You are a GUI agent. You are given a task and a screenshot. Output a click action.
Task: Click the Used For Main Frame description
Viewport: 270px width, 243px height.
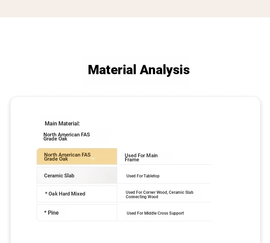click(141, 158)
